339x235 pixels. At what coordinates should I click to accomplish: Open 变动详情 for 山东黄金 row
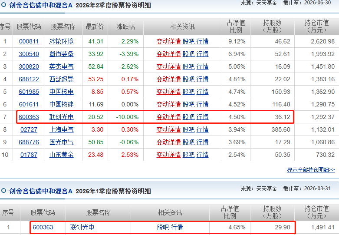pyautogui.click(x=168, y=155)
